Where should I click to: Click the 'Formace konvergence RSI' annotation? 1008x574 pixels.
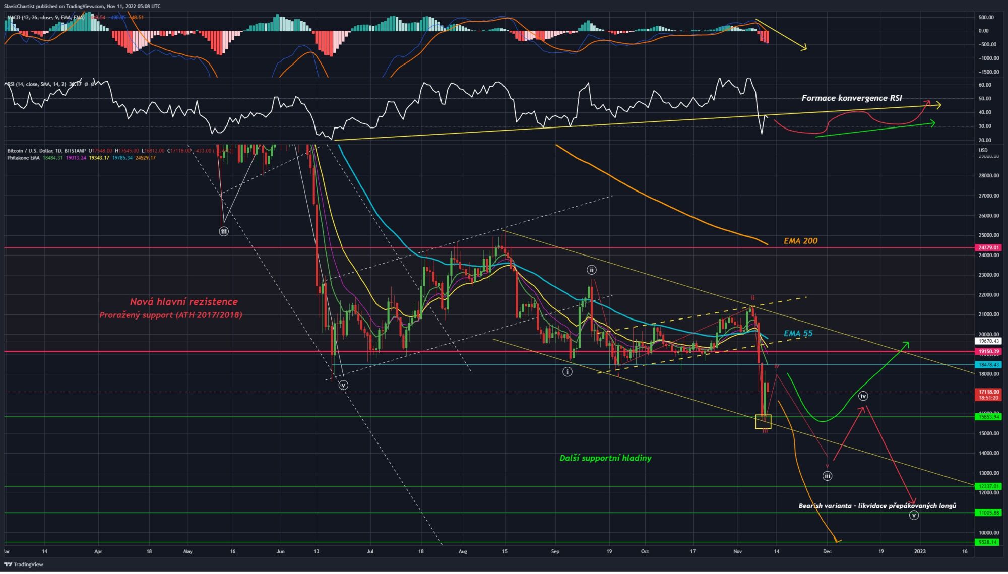[852, 98]
